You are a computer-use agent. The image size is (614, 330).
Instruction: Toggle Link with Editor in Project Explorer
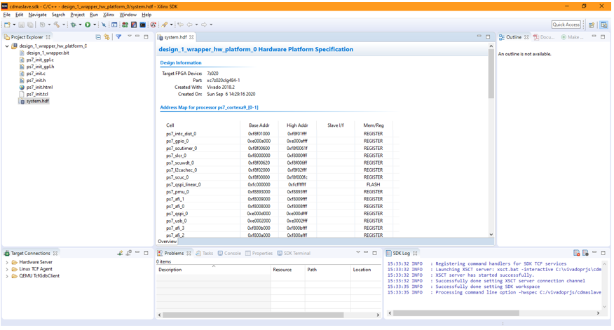pos(107,37)
